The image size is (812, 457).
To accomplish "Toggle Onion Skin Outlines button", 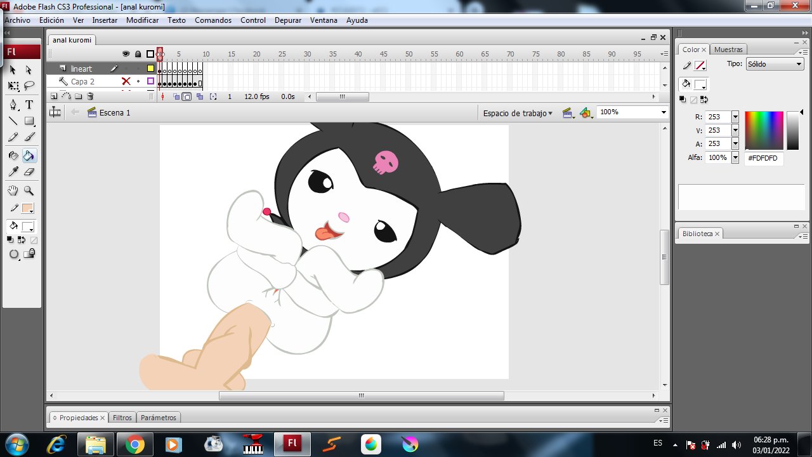I will pyautogui.click(x=187, y=96).
